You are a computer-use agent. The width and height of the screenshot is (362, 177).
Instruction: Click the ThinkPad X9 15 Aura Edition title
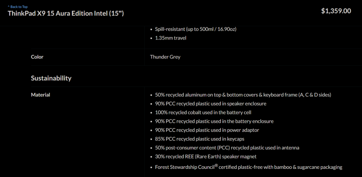pos(66,14)
